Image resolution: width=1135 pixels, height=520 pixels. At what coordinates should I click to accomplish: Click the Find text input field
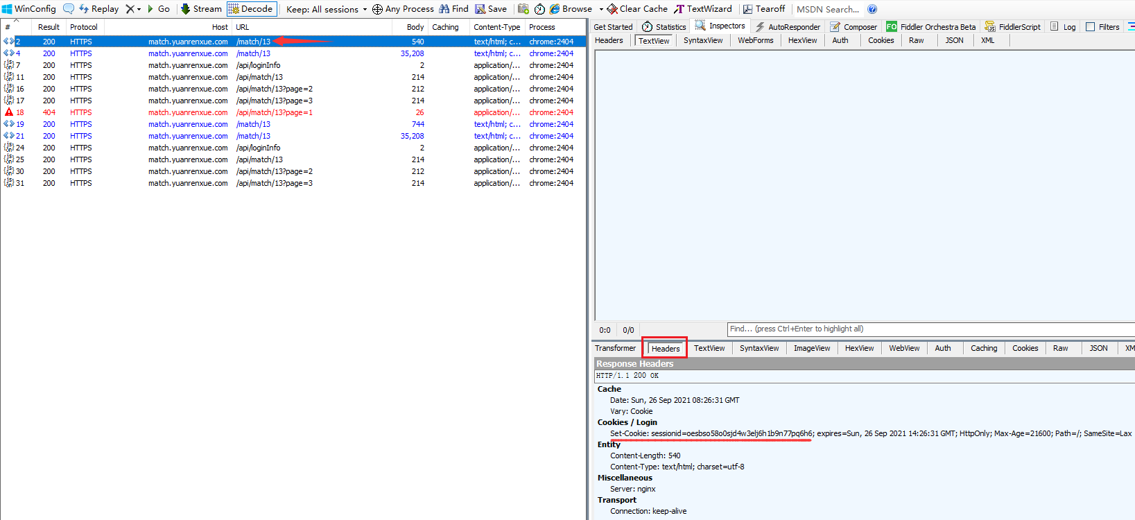[x=929, y=329]
